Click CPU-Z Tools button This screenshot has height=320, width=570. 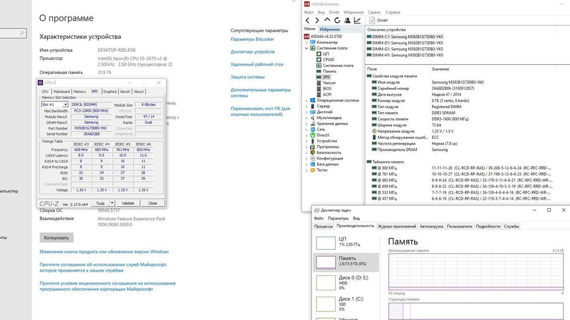click(x=100, y=203)
